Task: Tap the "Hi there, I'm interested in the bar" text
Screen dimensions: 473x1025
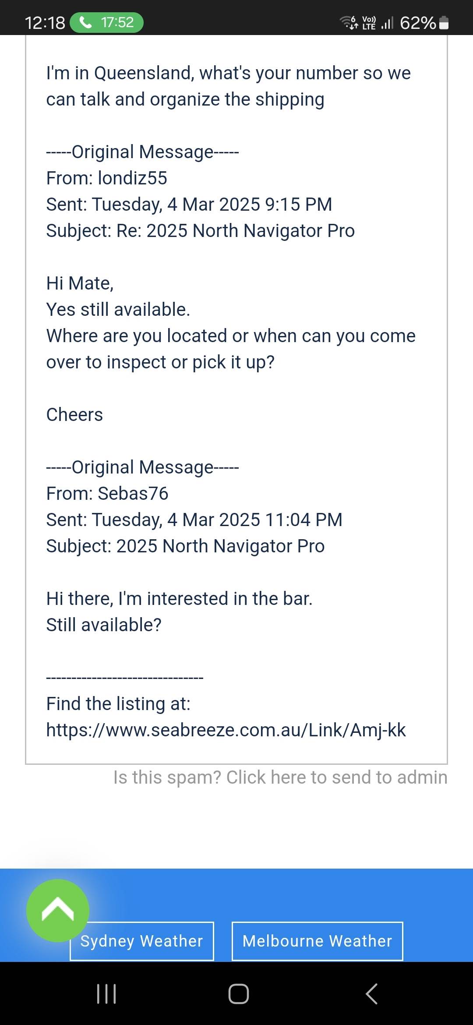Action: point(180,599)
